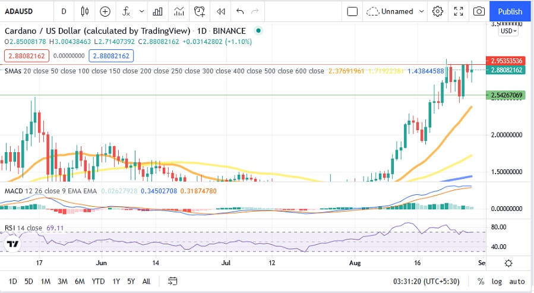534x293 pixels.
Task: Start bar replay with the rewind icon
Action: [221, 11]
